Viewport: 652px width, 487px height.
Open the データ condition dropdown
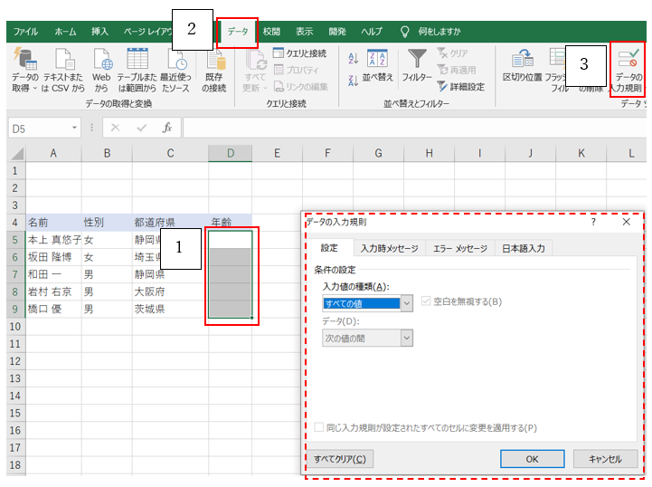click(406, 338)
